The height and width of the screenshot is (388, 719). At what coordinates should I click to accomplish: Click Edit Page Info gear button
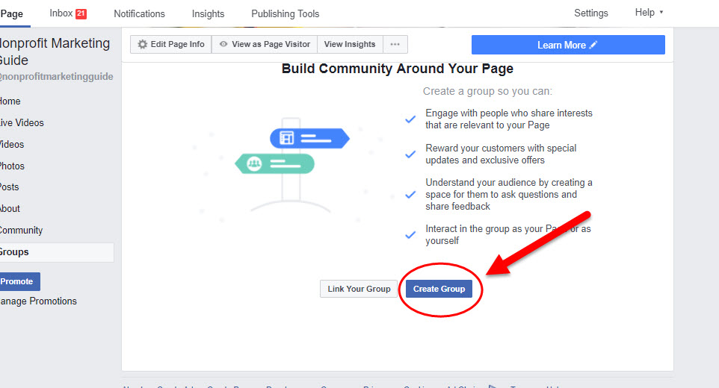point(171,45)
